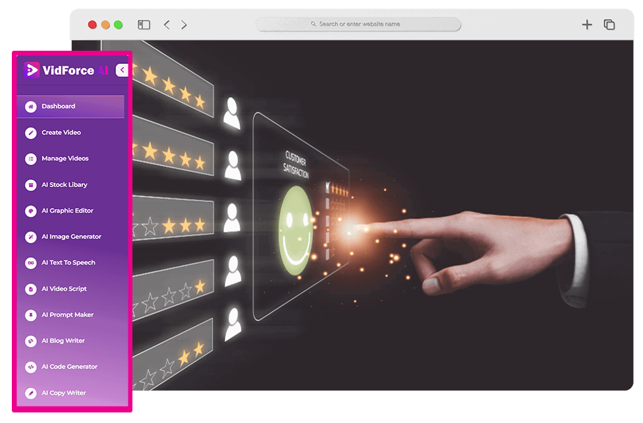
Task: Open AI Video Script menu item
Action: click(64, 289)
